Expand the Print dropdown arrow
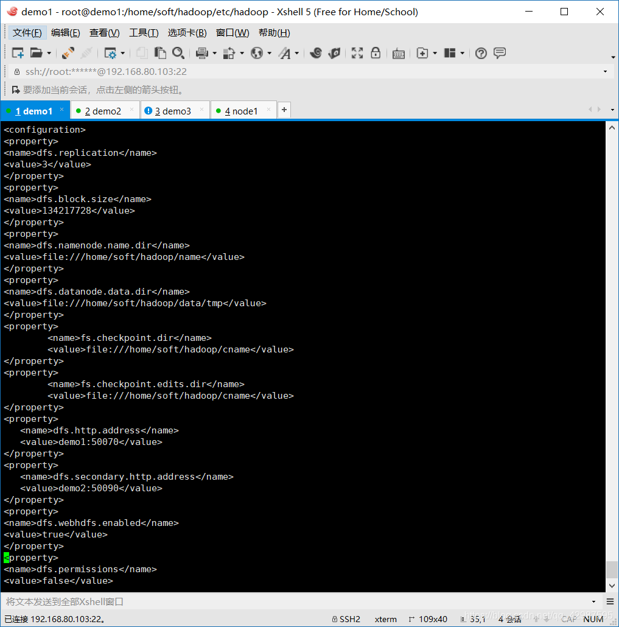The height and width of the screenshot is (627, 619). (215, 53)
